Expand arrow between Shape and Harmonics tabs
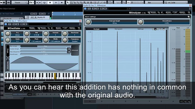Screen dimensions: 195x109 tap(8, 58)
